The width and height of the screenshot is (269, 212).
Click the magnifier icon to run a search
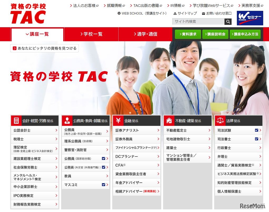click(x=228, y=21)
